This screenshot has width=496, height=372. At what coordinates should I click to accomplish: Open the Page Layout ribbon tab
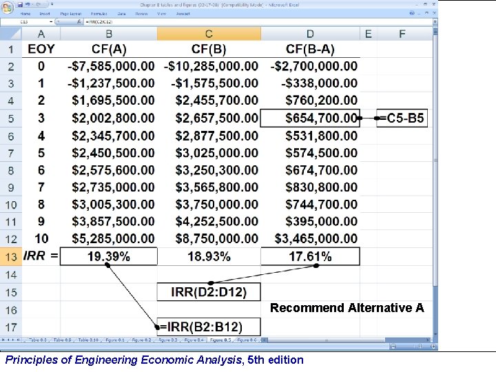pos(71,14)
